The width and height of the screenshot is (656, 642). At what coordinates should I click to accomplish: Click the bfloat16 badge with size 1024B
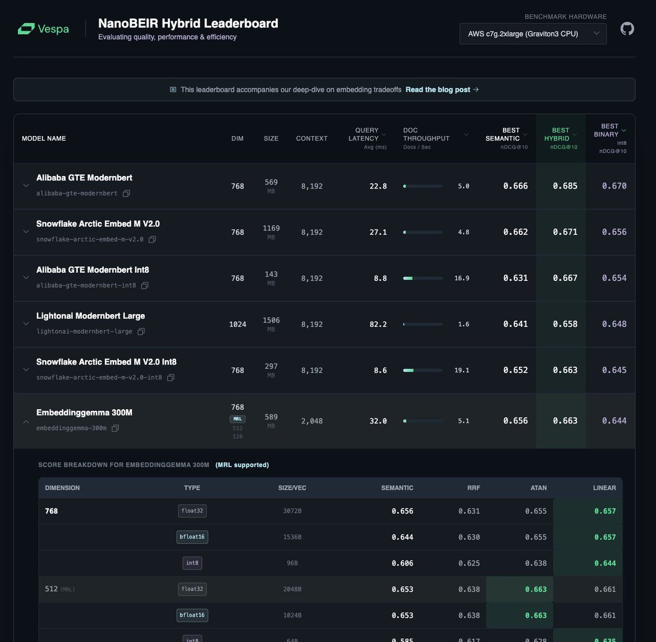[x=192, y=615]
